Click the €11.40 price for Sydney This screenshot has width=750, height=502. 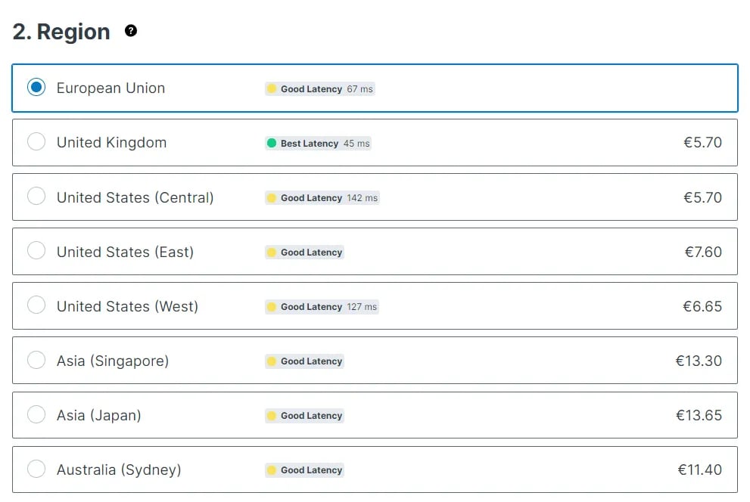pyautogui.click(x=700, y=469)
